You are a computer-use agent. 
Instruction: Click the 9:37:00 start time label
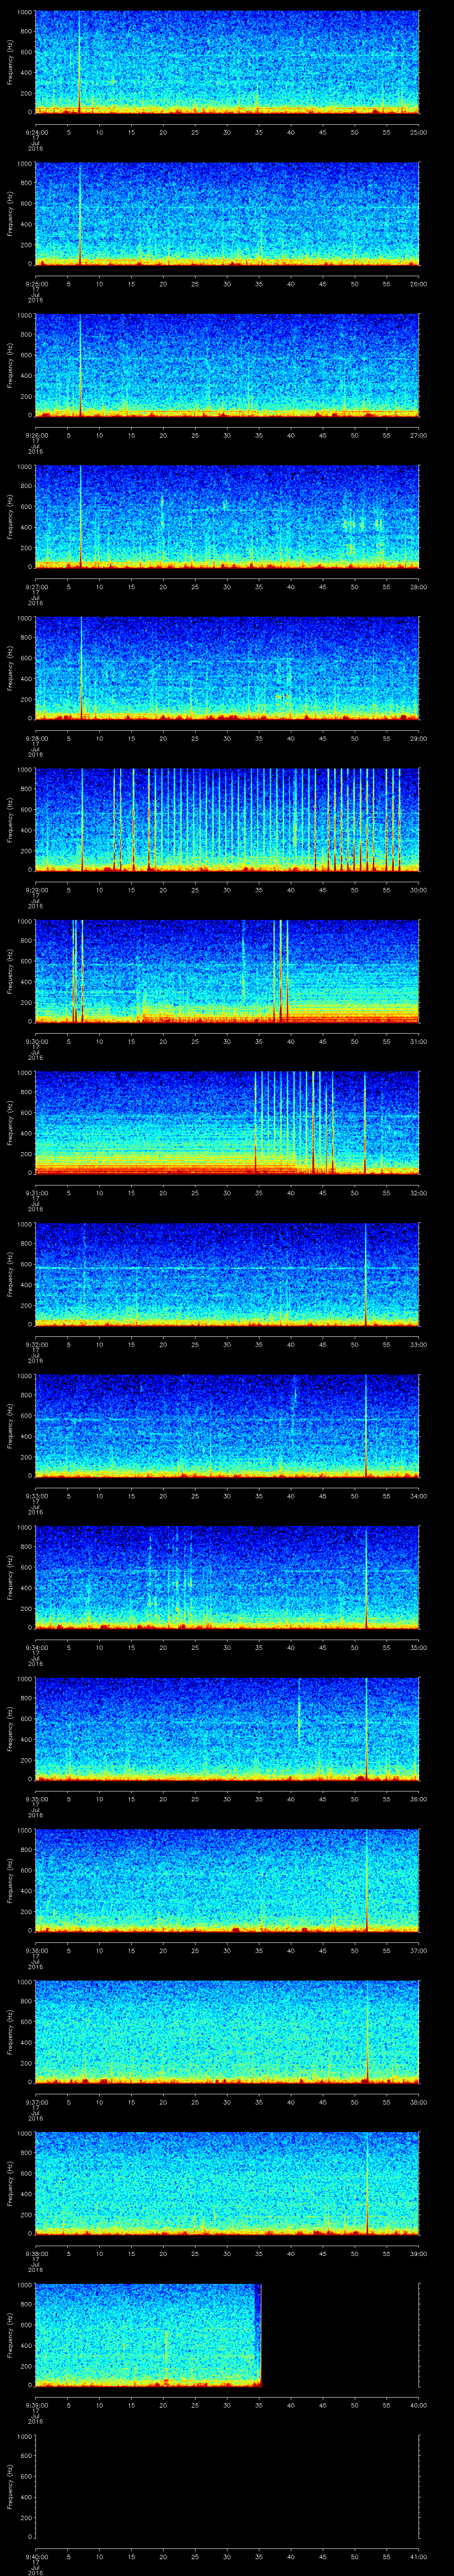tap(36, 2101)
